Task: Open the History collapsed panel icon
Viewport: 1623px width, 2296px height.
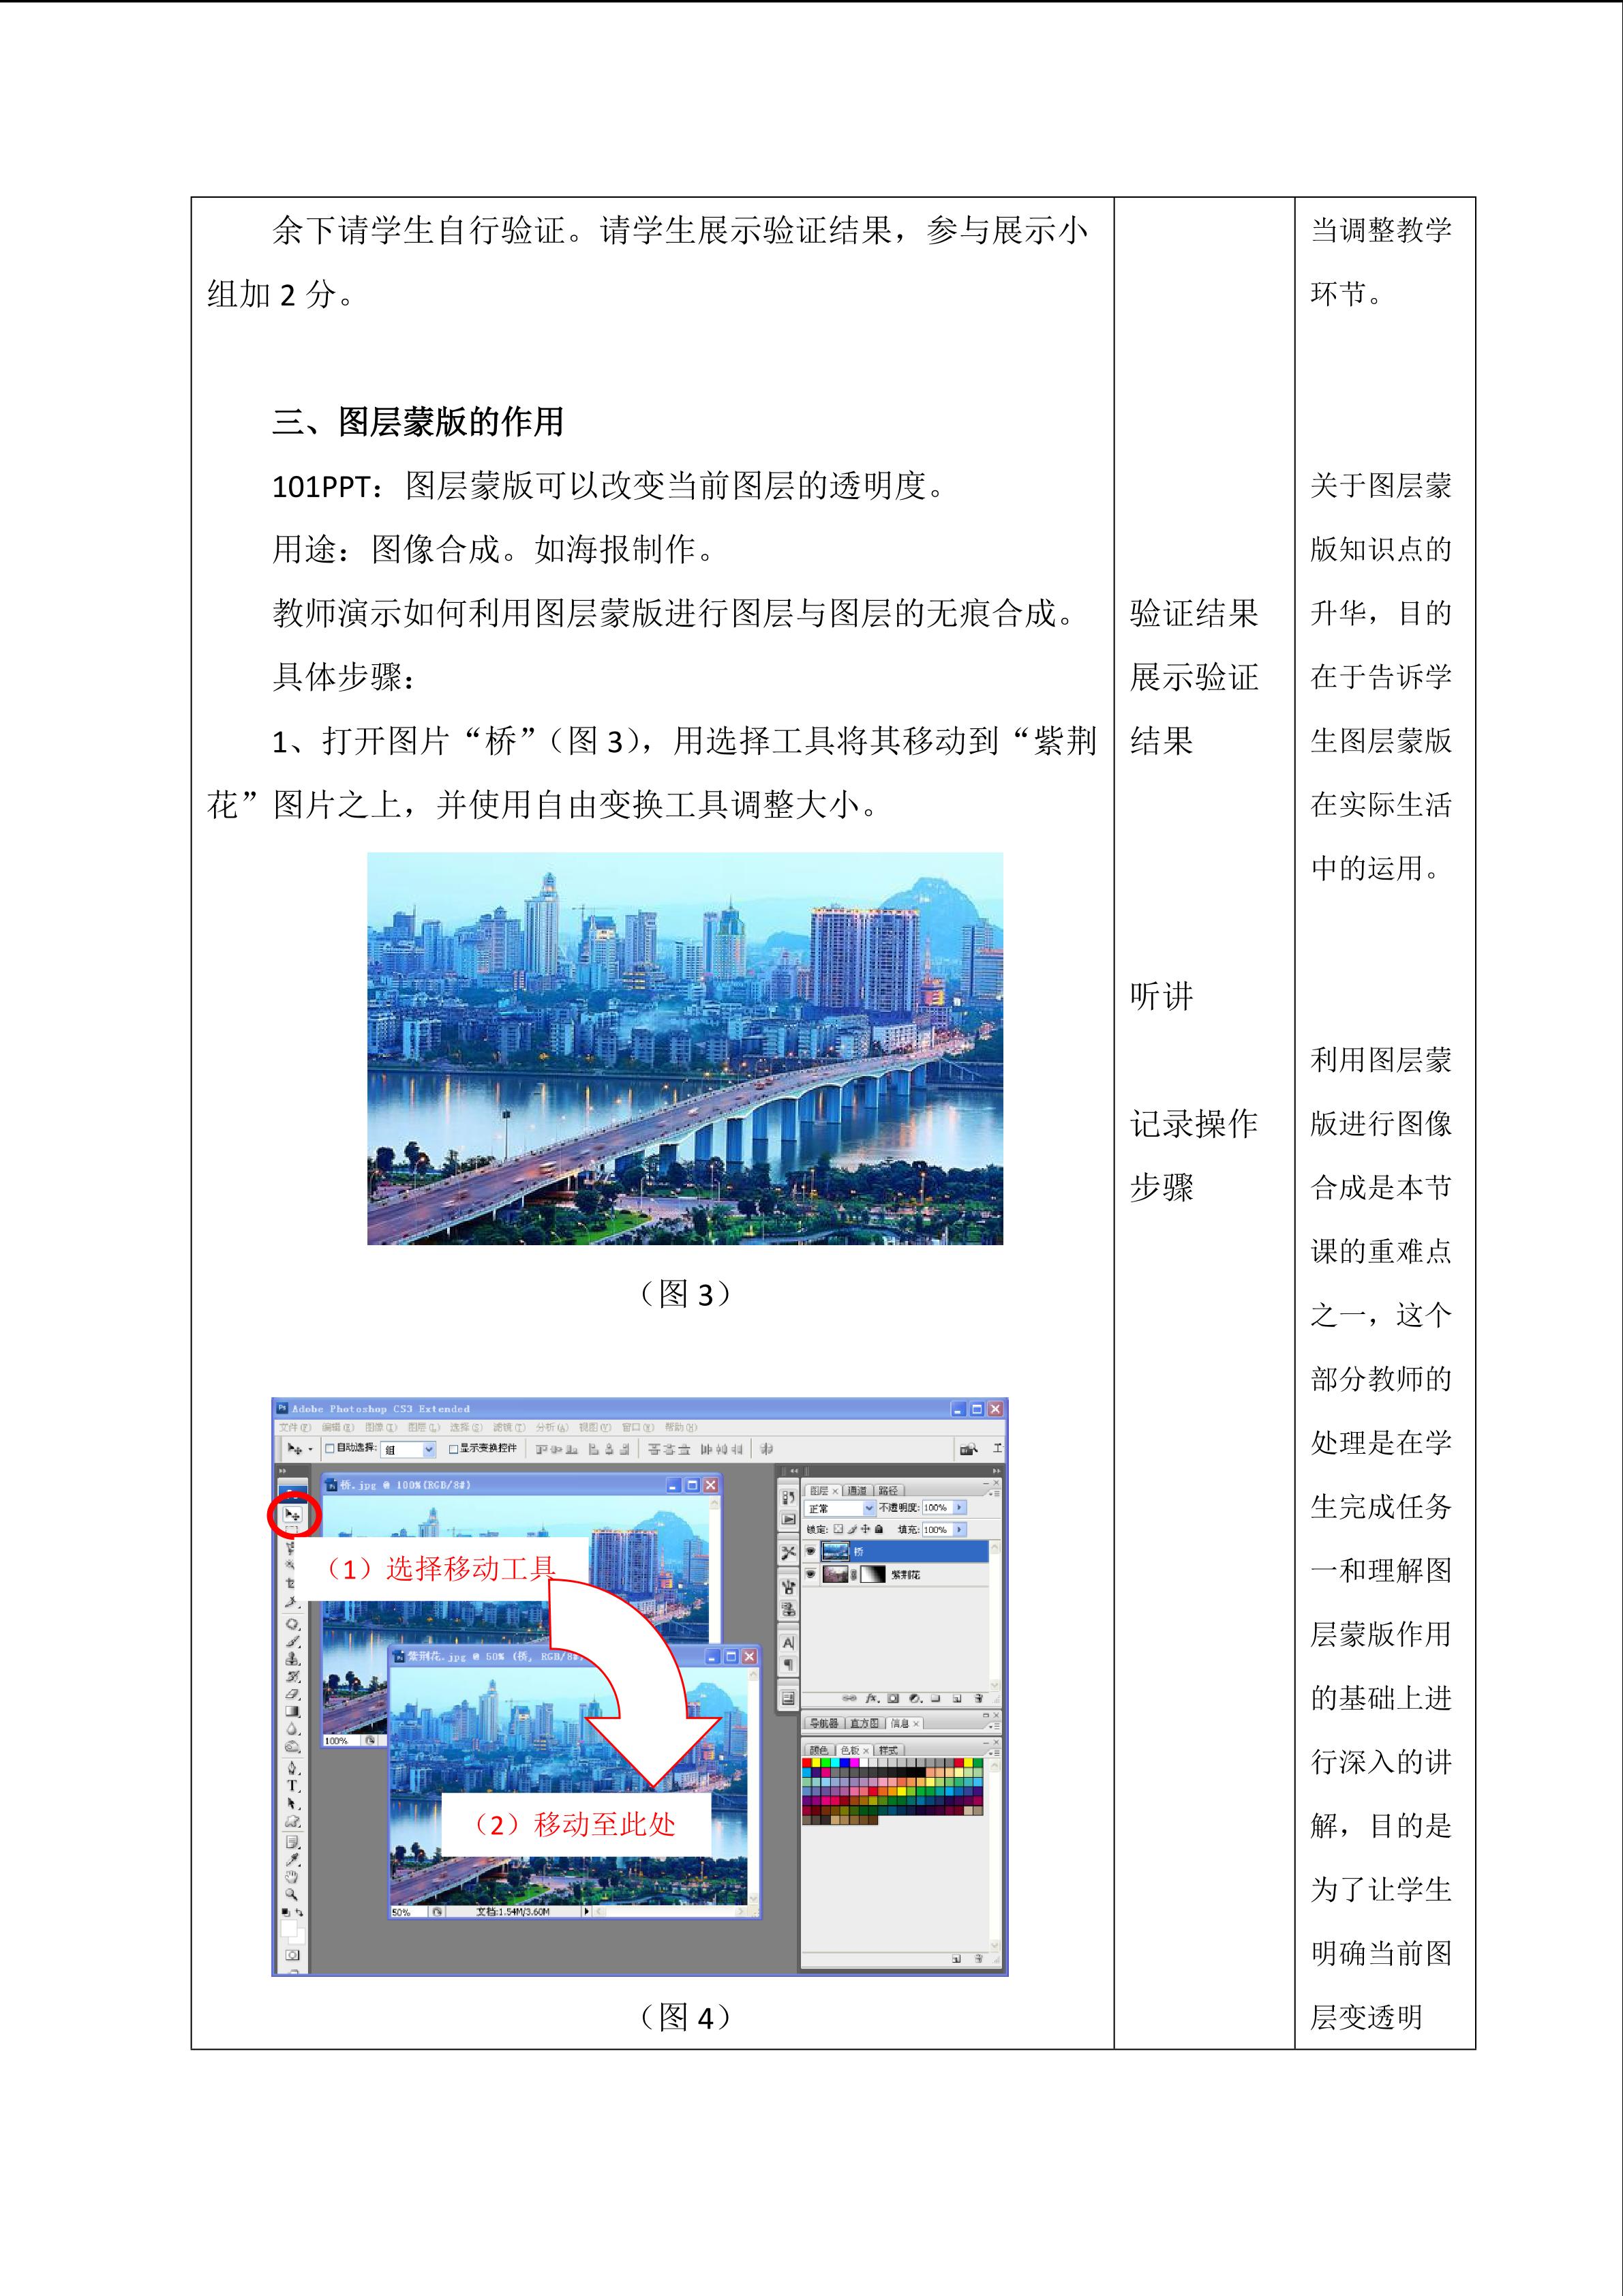Action: [789, 1498]
